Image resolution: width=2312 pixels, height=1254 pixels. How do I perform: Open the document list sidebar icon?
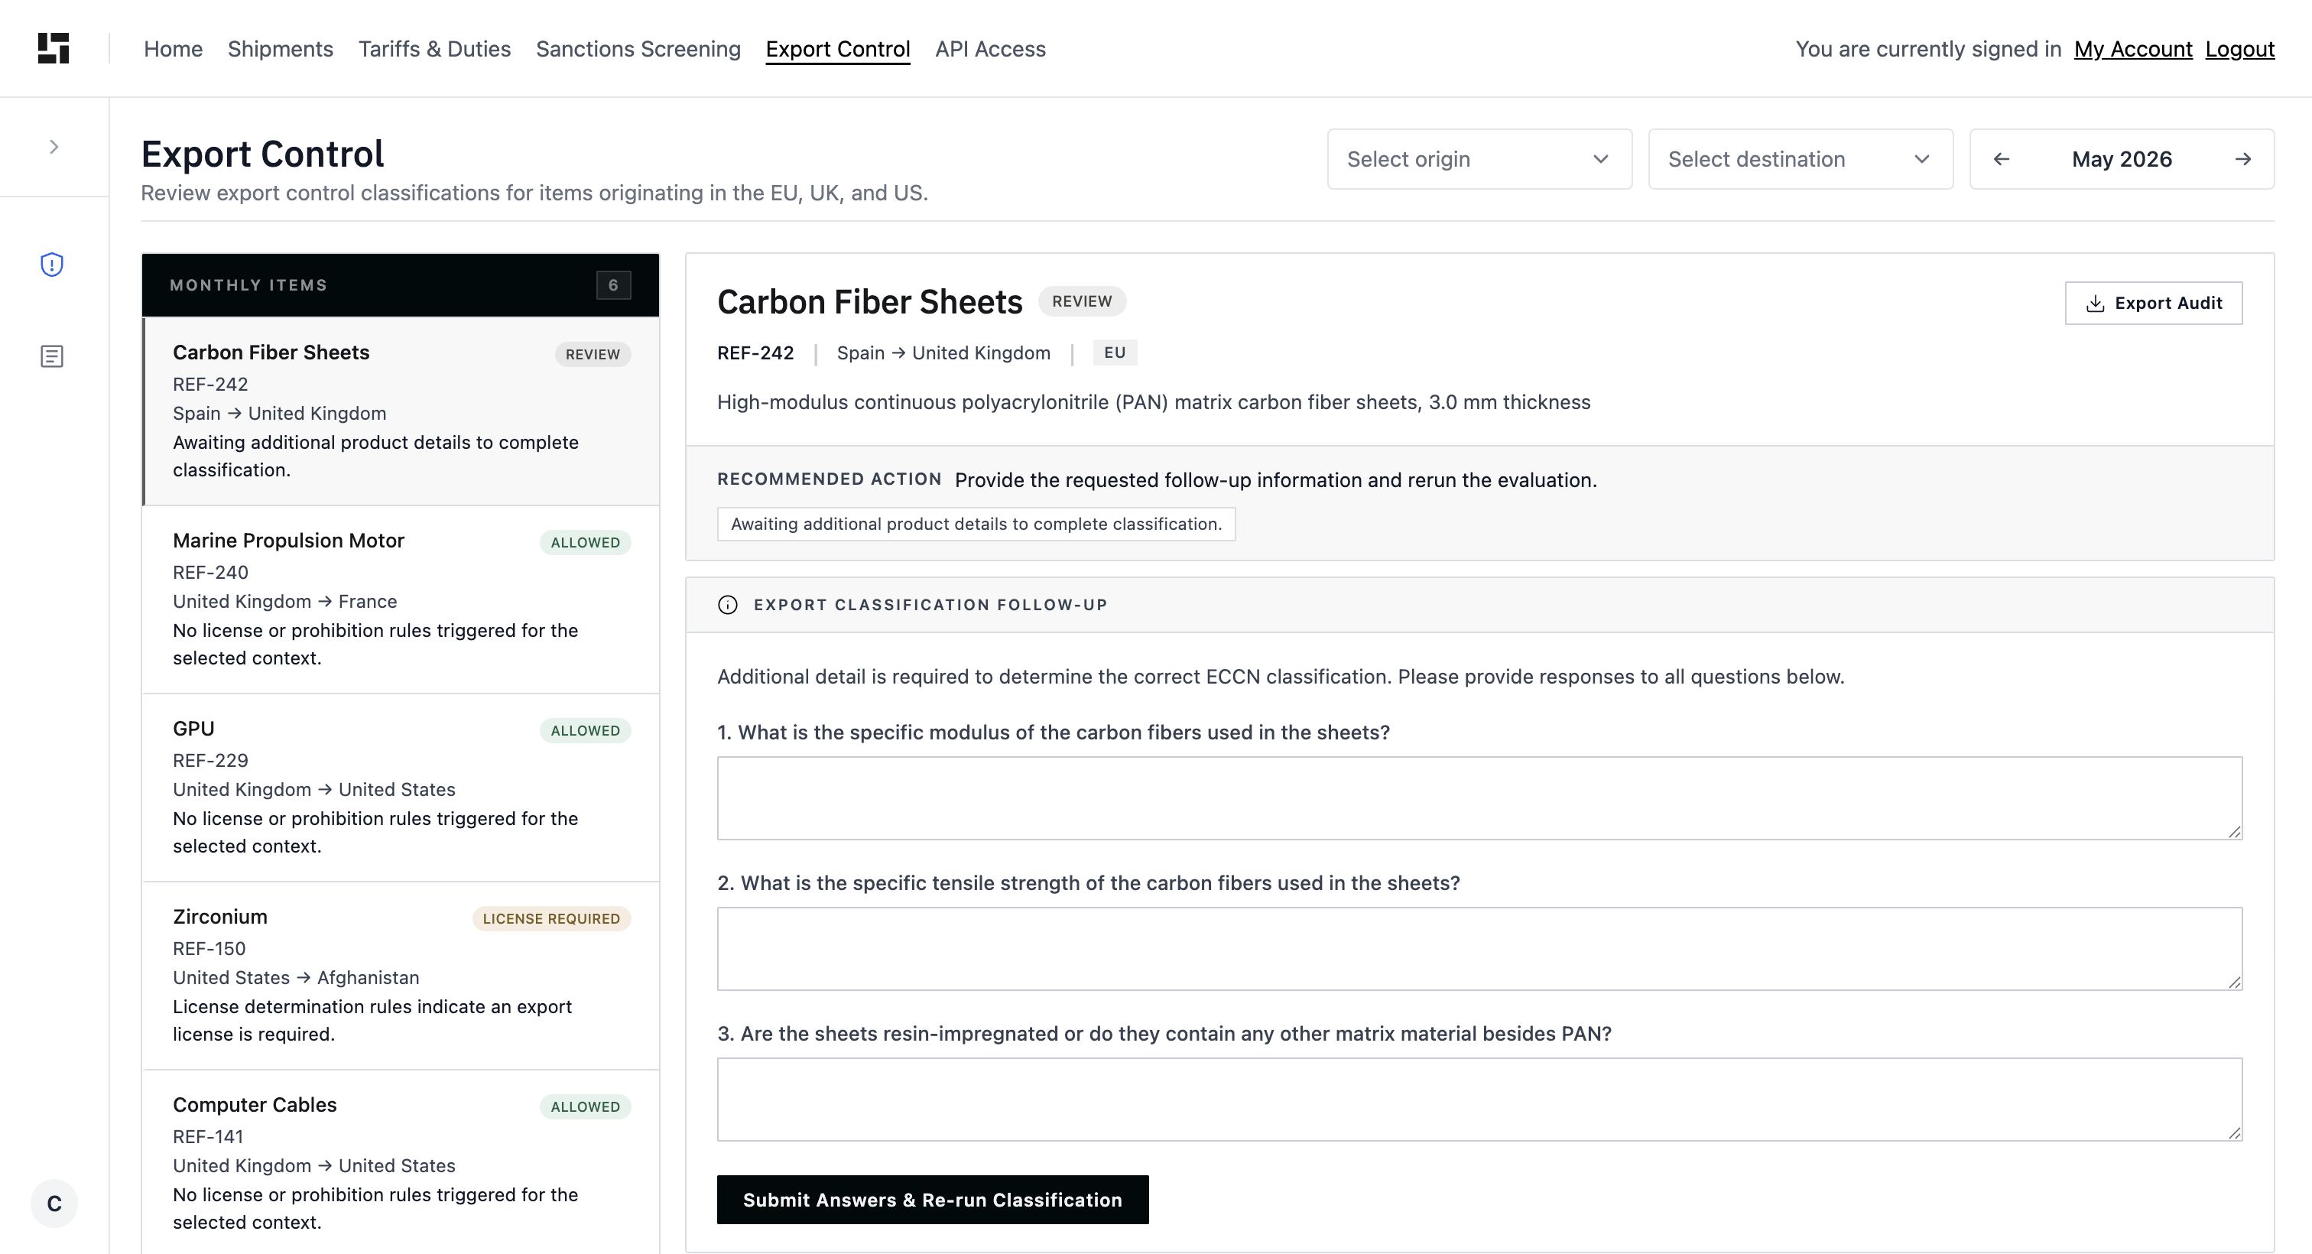pos(52,356)
